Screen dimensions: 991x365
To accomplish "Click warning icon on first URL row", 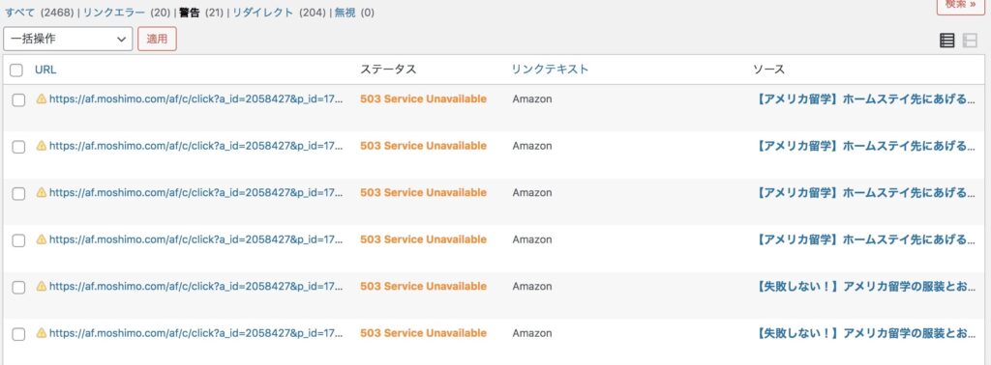I will (x=42, y=98).
